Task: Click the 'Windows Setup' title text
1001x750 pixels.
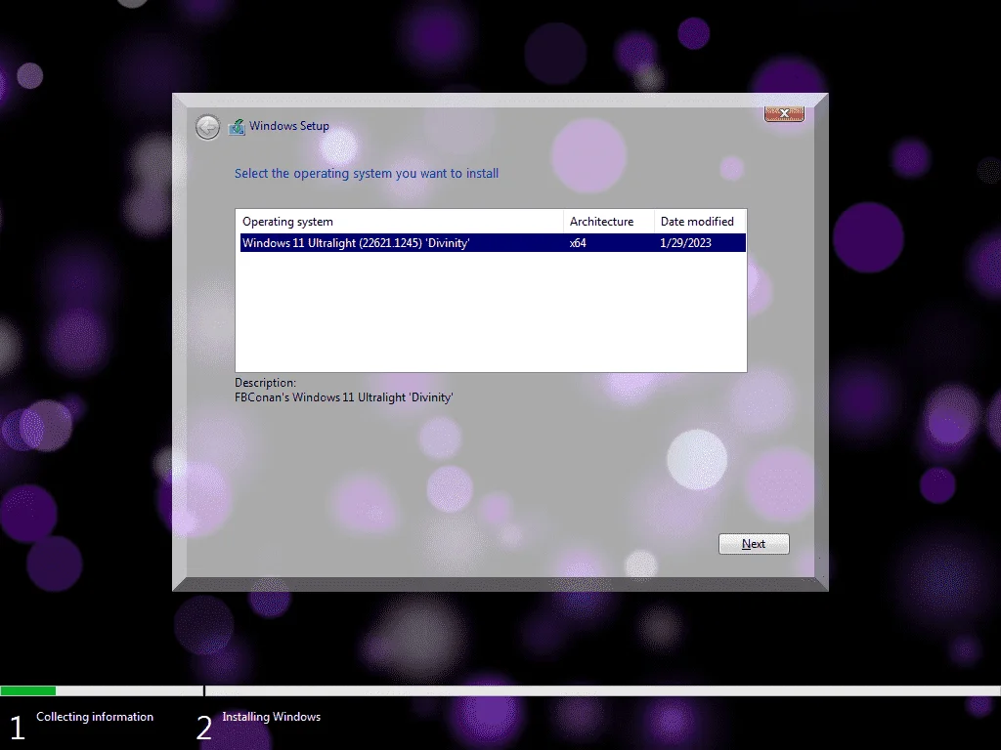Action: tap(289, 126)
